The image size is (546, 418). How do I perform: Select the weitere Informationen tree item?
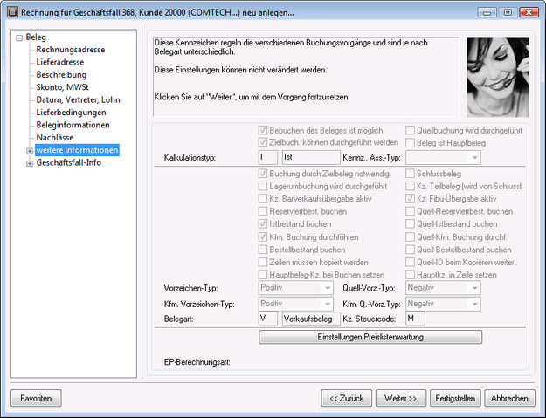77,150
